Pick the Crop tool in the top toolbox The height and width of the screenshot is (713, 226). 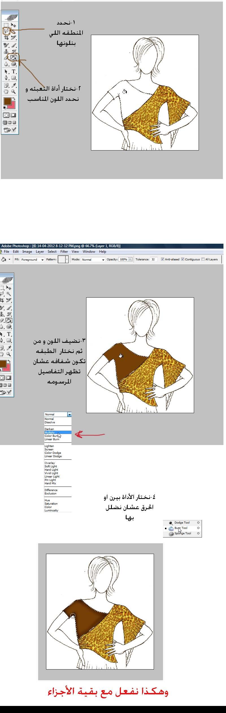point(6,37)
